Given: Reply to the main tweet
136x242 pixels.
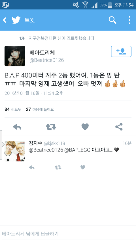Looking at the screenshot, I should tap(17, 127).
